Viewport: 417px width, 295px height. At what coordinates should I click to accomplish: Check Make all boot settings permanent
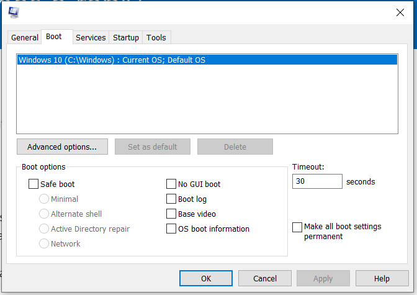[x=297, y=227]
